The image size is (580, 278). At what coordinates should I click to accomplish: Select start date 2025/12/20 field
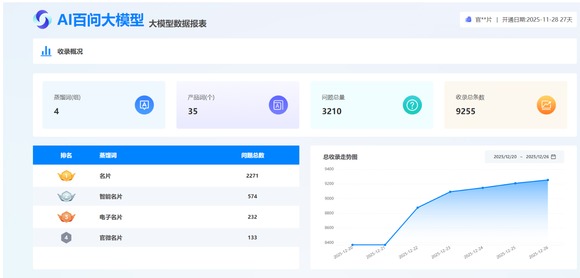[505, 157]
